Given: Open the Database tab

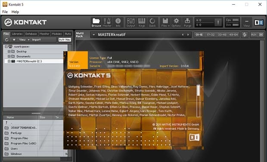Looking at the screenshot, I should [31, 34].
